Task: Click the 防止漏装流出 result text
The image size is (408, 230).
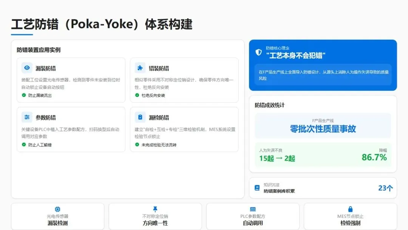Action: coord(40,95)
